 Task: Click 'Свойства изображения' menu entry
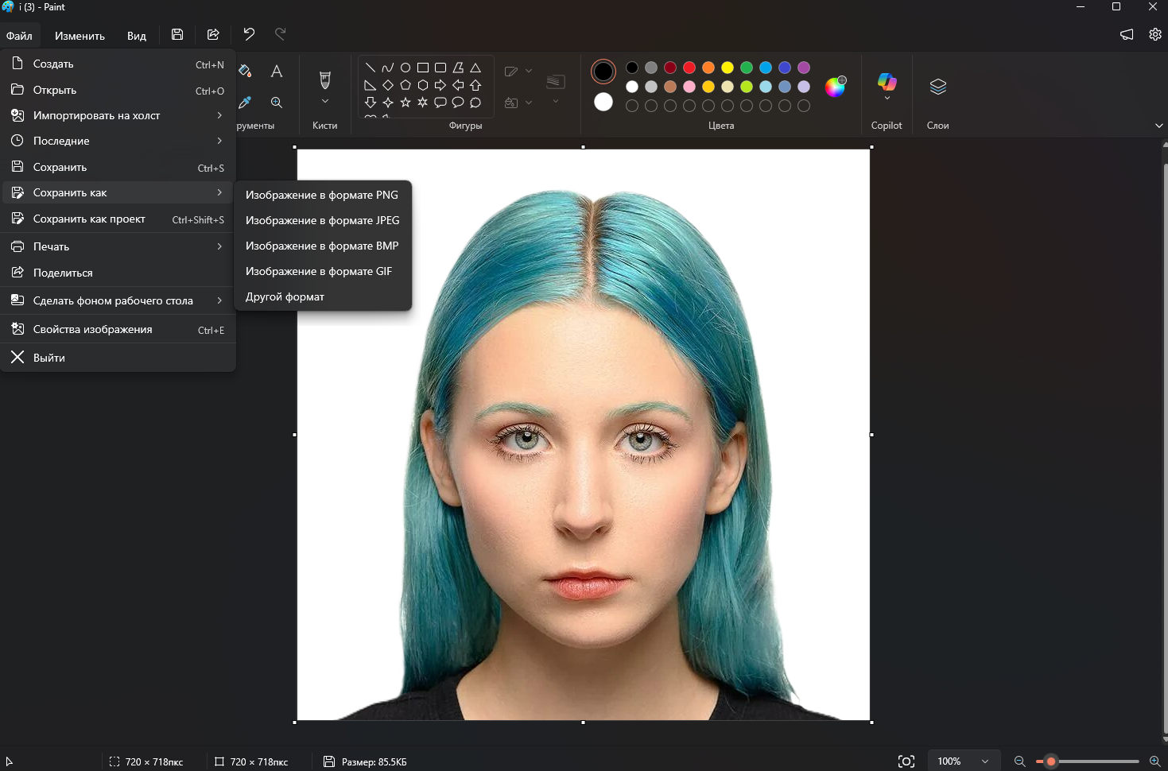118,329
